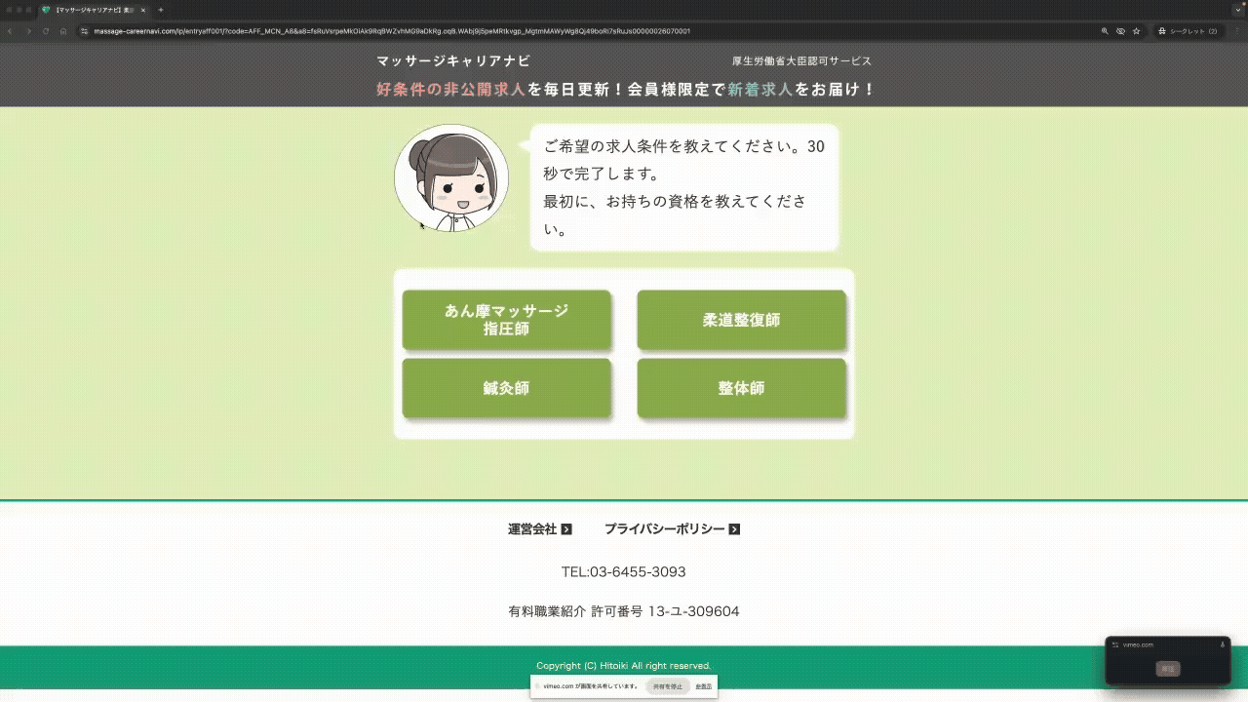Bookmark this page with the star icon
The height and width of the screenshot is (702, 1248).
1136,31
